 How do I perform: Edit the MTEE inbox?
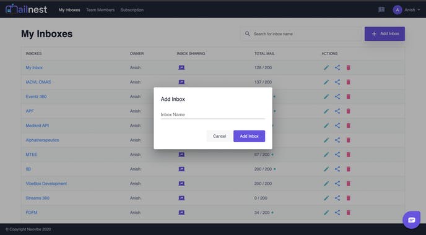[x=326, y=155]
